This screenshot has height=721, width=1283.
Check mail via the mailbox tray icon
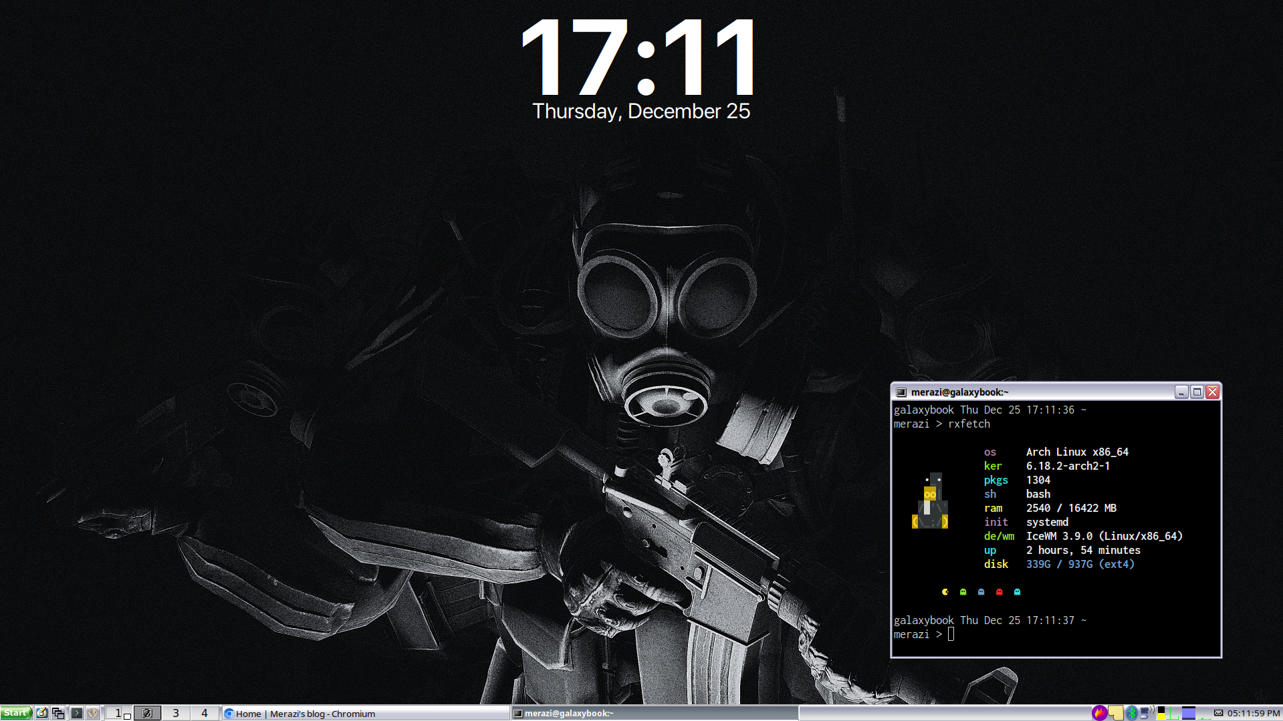(1218, 713)
